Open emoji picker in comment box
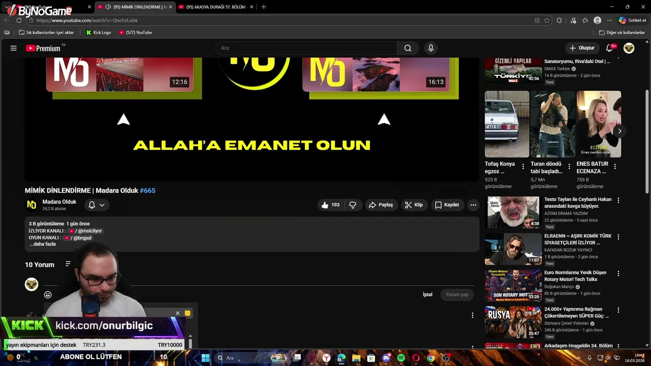 tap(48, 295)
